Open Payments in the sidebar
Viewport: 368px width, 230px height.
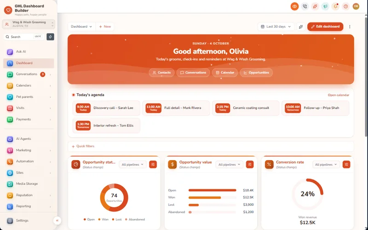29,120
